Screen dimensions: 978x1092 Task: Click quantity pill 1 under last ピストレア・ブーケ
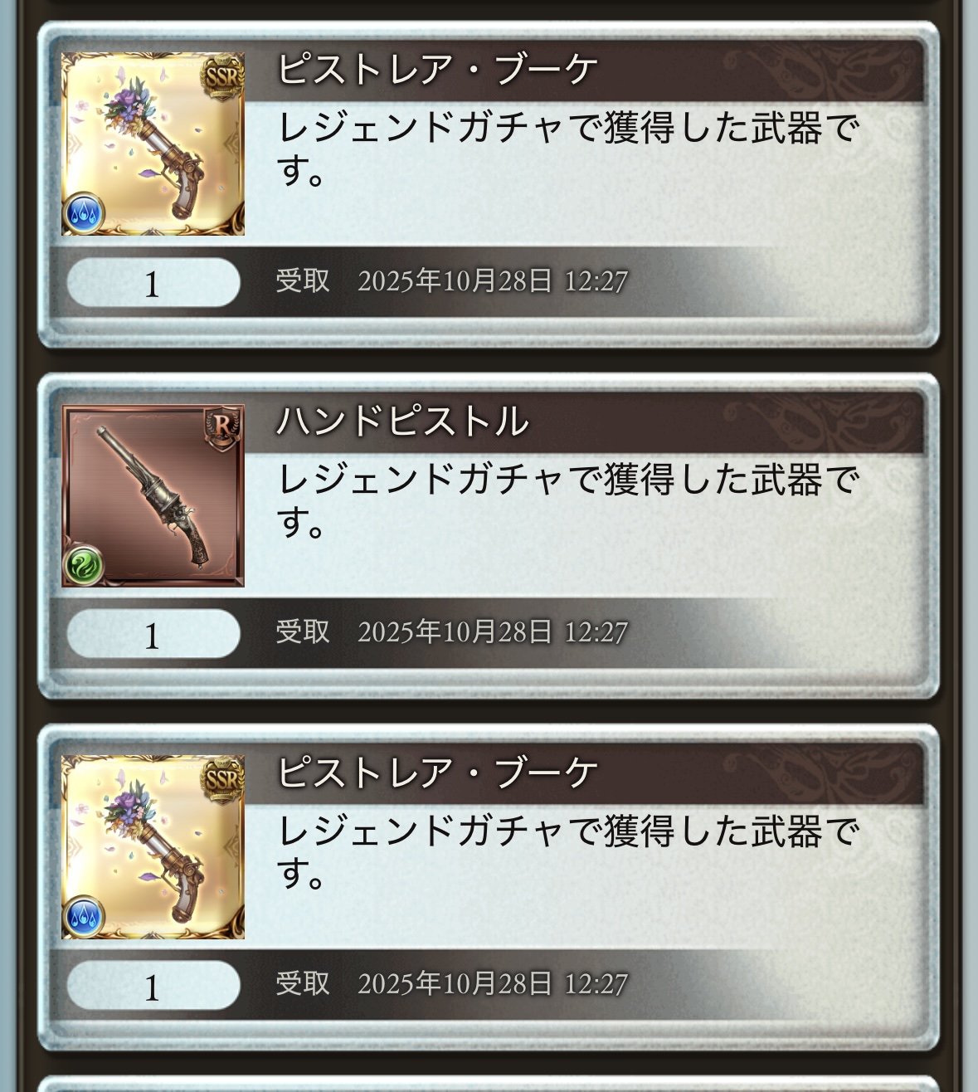153,987
